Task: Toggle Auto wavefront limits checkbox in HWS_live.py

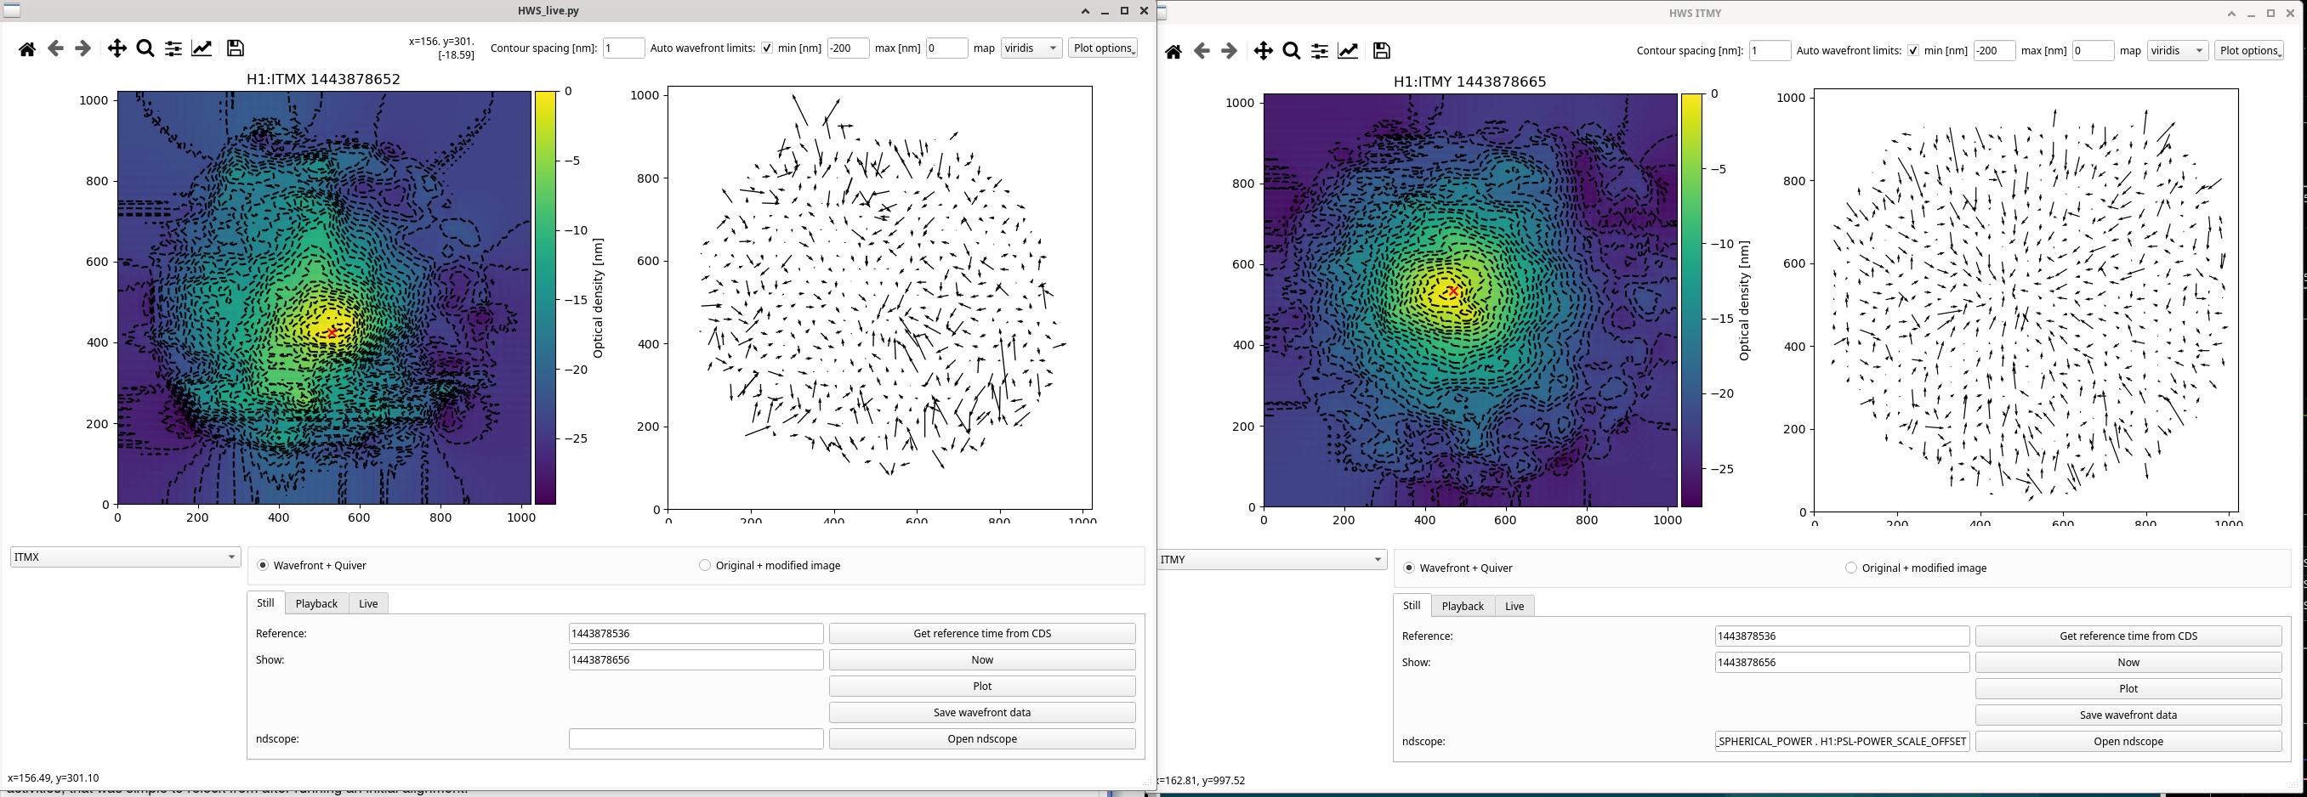Action: coord(767,48)
